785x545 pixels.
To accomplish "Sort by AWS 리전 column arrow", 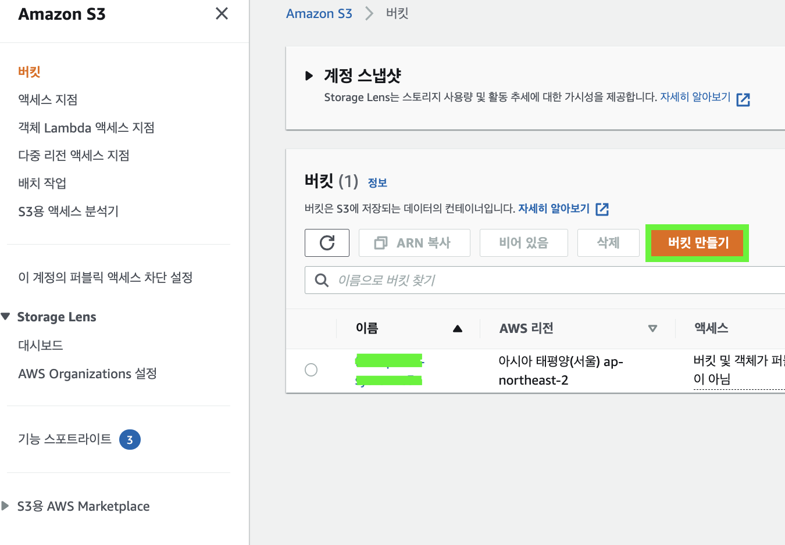I will pos(652,328).
